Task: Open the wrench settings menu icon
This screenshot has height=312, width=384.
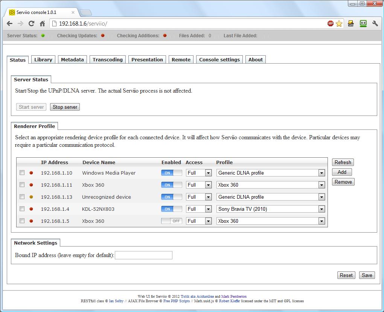Action: 375,23
